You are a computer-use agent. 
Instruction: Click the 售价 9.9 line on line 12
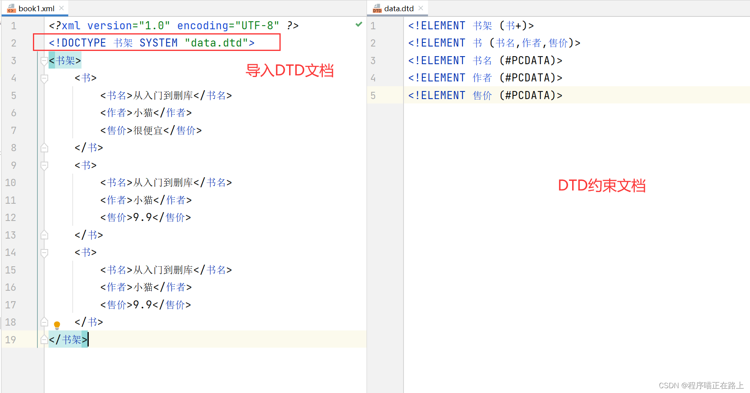145,217
